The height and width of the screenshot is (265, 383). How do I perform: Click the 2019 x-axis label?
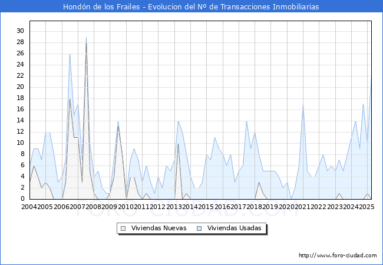click(270, 207)
